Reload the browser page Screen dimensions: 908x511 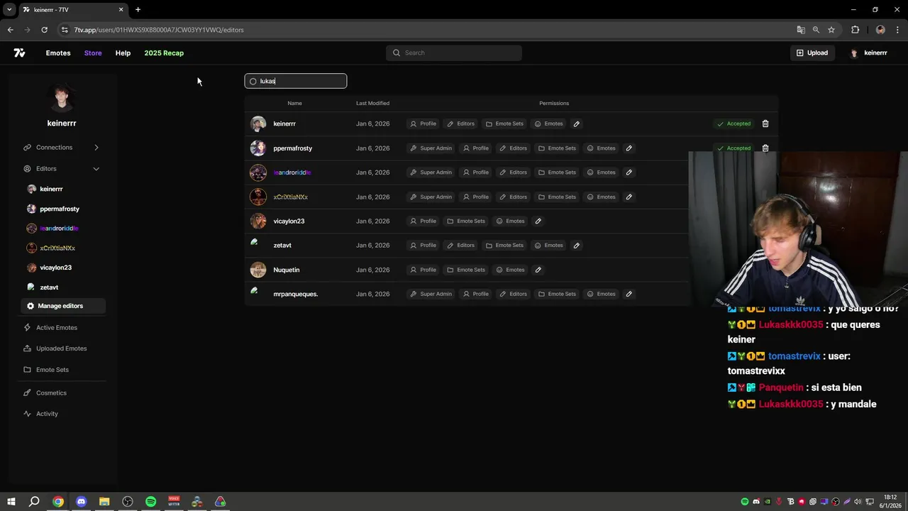(x=44, y=30)
